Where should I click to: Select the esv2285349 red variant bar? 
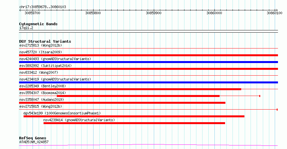pos(130,89)
